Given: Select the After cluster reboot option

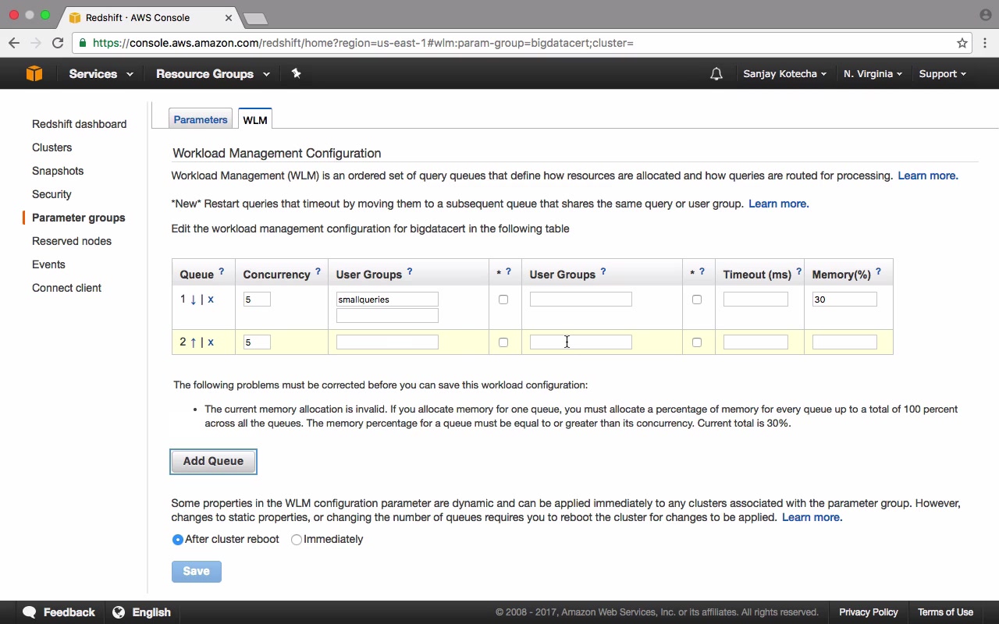Looking at the screenshot, I should pos(178,540).
